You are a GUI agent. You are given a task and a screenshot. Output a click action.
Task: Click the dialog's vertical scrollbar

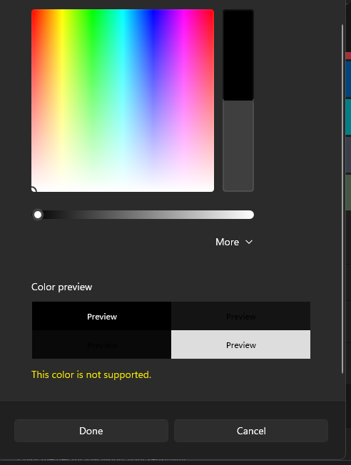(342, 199)
